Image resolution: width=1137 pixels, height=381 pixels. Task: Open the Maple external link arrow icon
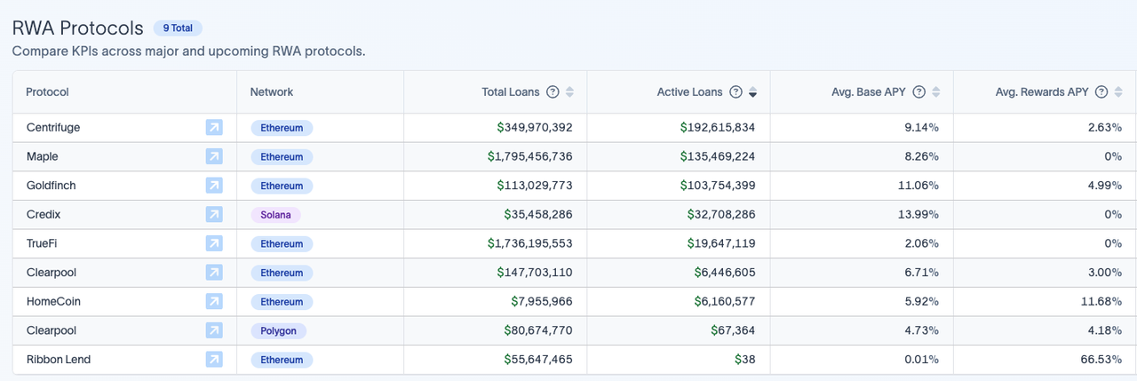214,156
